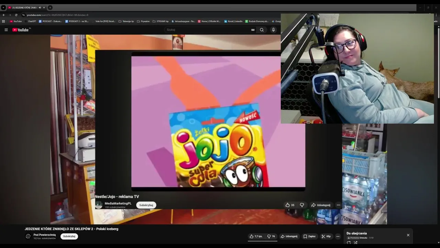Open the Chrome tab search dropdown
This screenshot has width=440, height=248.
(x=3, y=7)
